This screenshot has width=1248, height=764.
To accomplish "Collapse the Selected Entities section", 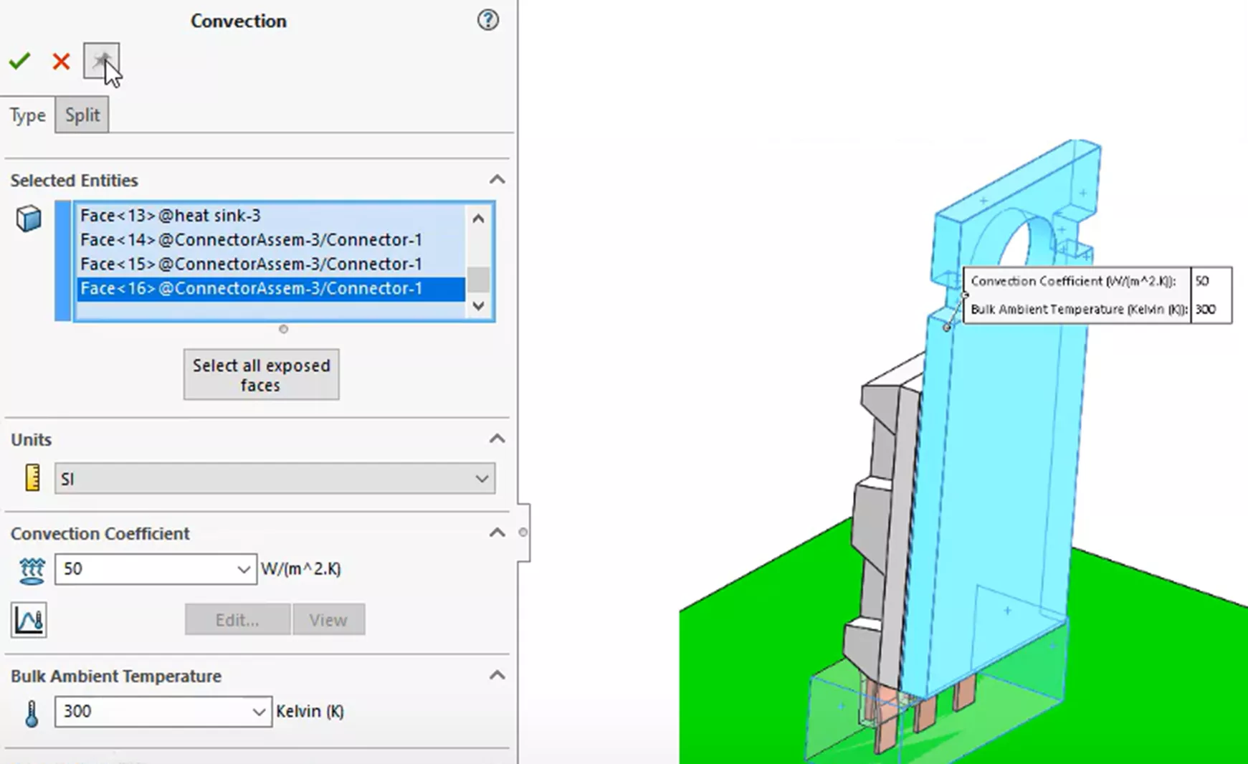I will point(497,180).
